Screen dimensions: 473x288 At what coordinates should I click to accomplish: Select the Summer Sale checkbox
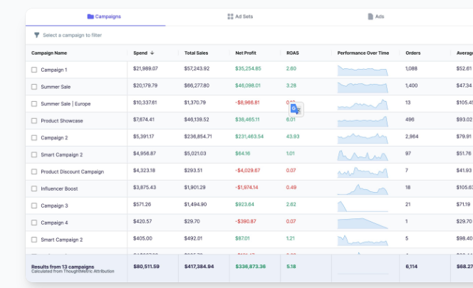34,87
